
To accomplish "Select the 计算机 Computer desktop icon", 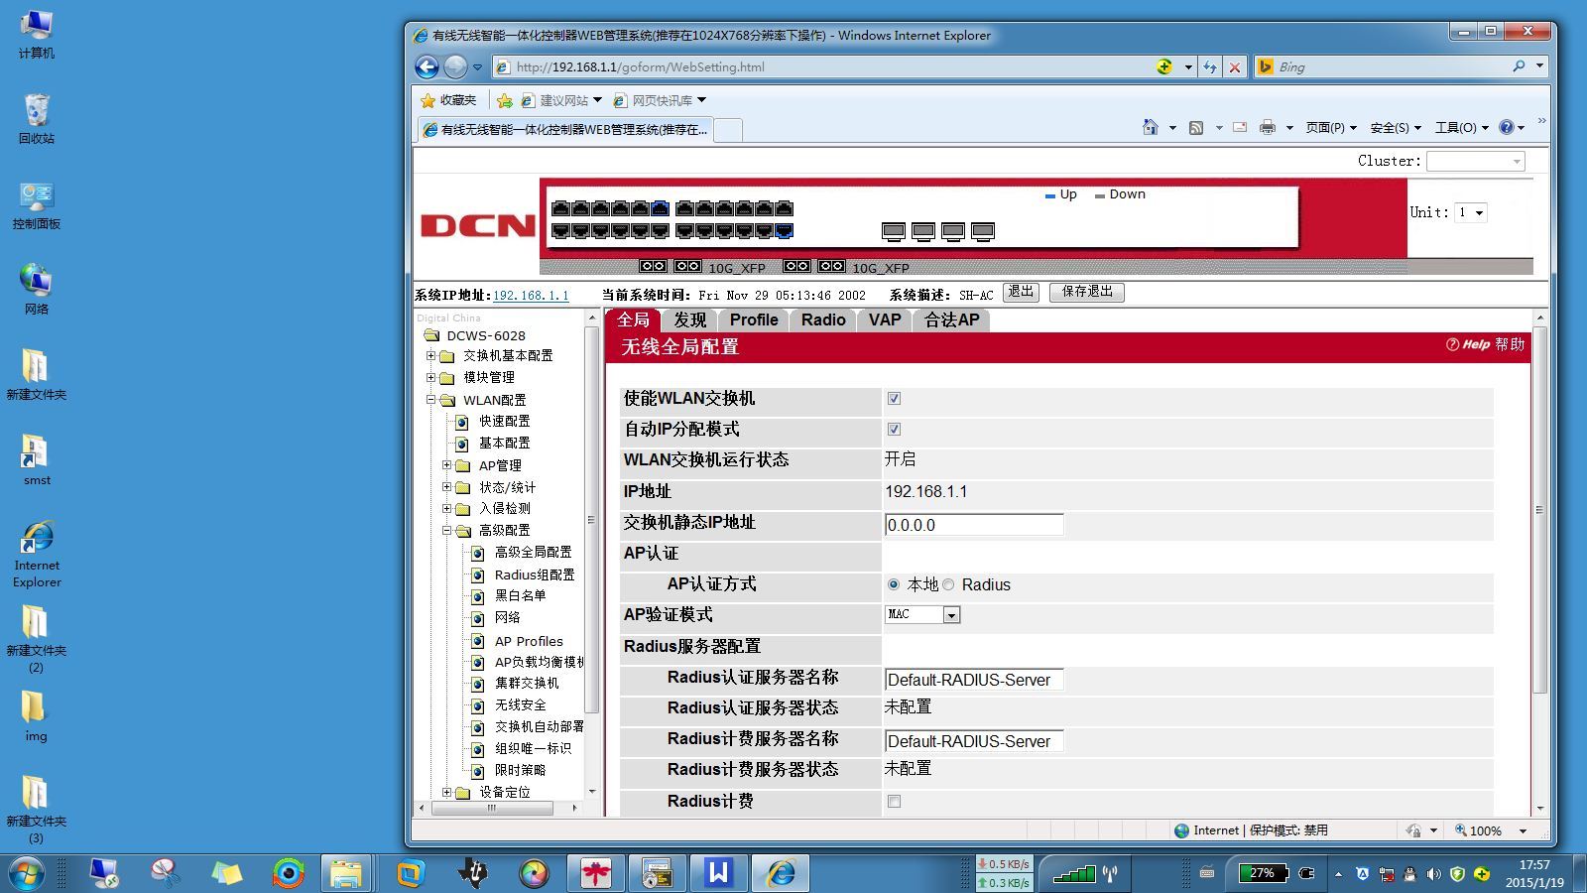I will (37, 35).
